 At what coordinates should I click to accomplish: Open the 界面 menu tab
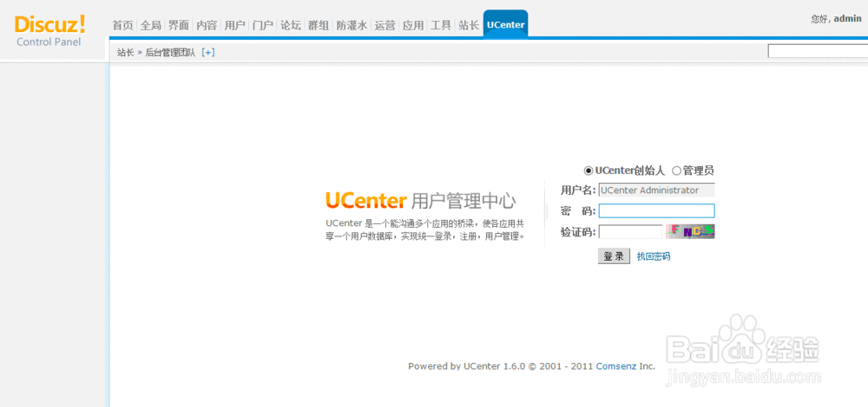point(178,25)
